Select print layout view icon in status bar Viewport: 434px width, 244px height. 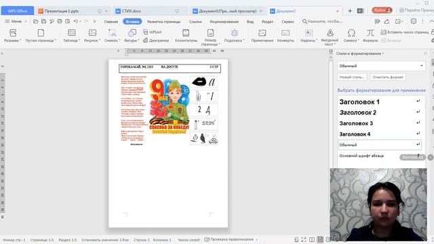(320, 239)
